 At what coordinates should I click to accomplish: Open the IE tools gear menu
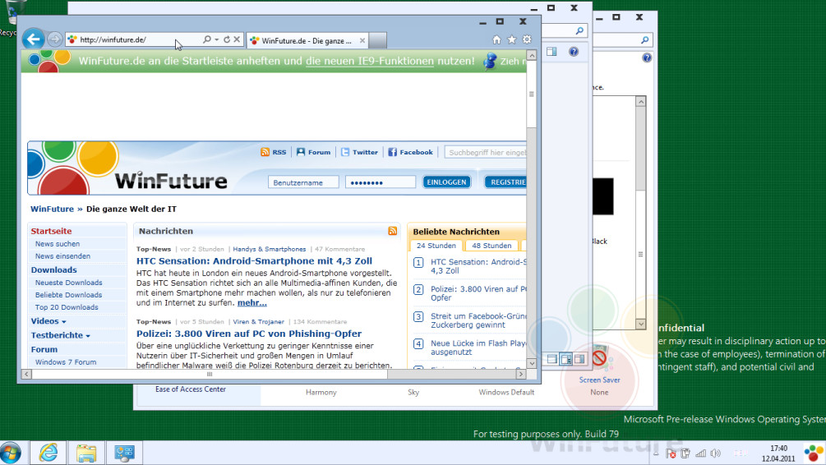(527, 39)
